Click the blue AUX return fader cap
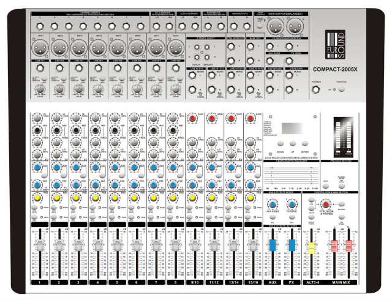 tap(273, 246)
